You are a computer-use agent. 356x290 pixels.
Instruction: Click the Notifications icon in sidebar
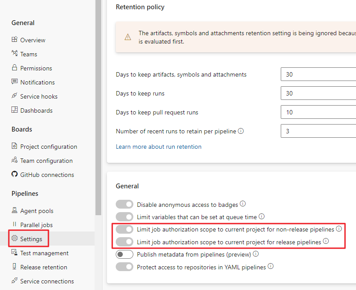click(x=15, y=82)
